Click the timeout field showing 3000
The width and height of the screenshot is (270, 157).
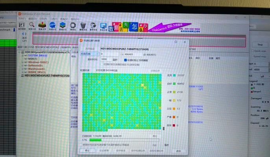pos(106,59)
